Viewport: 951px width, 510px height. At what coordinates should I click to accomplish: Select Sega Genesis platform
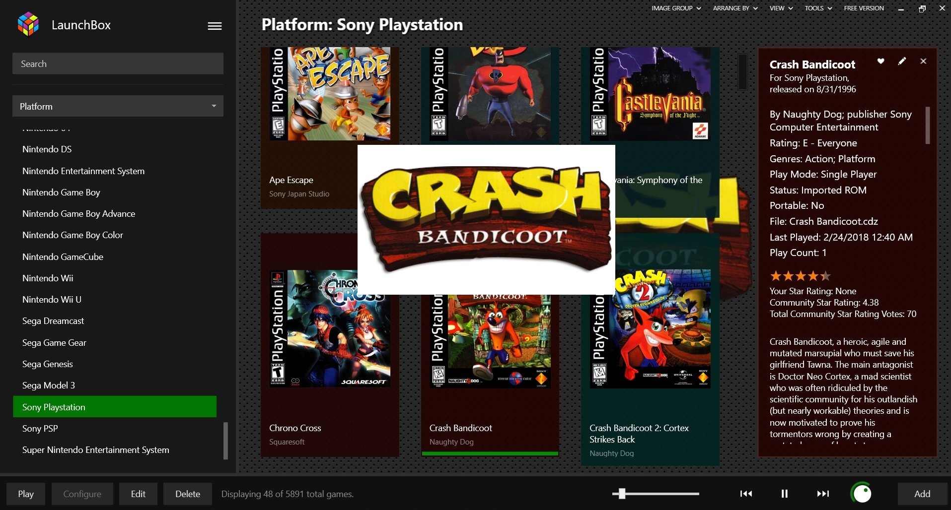point(115,364)
